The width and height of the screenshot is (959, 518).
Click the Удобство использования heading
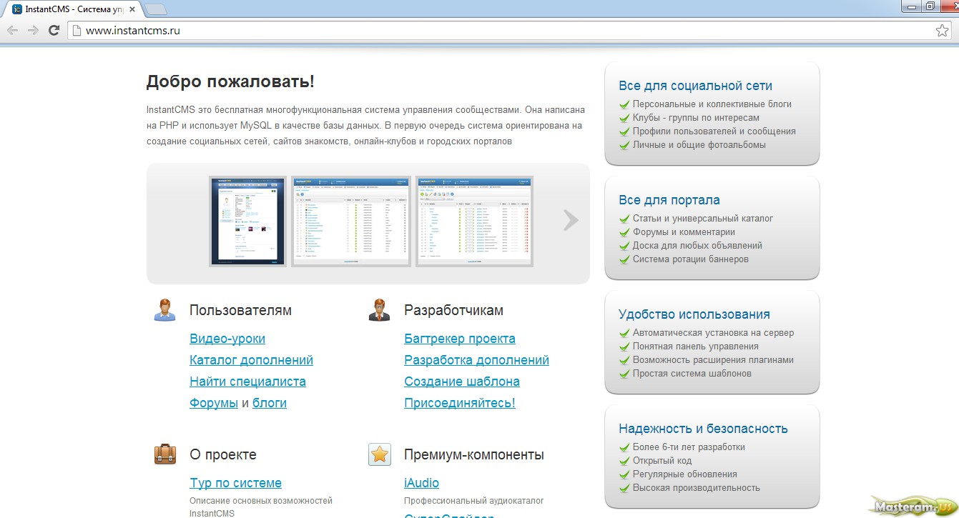(694, 314)
